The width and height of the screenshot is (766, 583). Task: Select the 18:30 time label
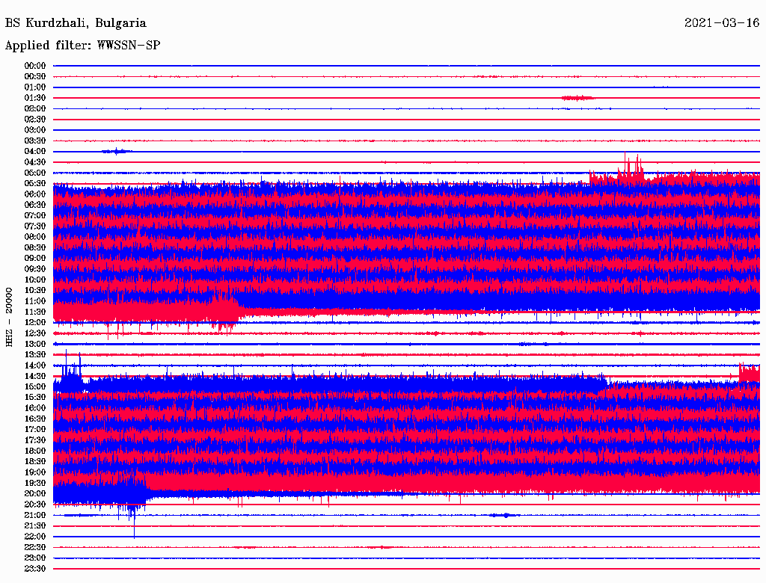(x=35, y=461)
